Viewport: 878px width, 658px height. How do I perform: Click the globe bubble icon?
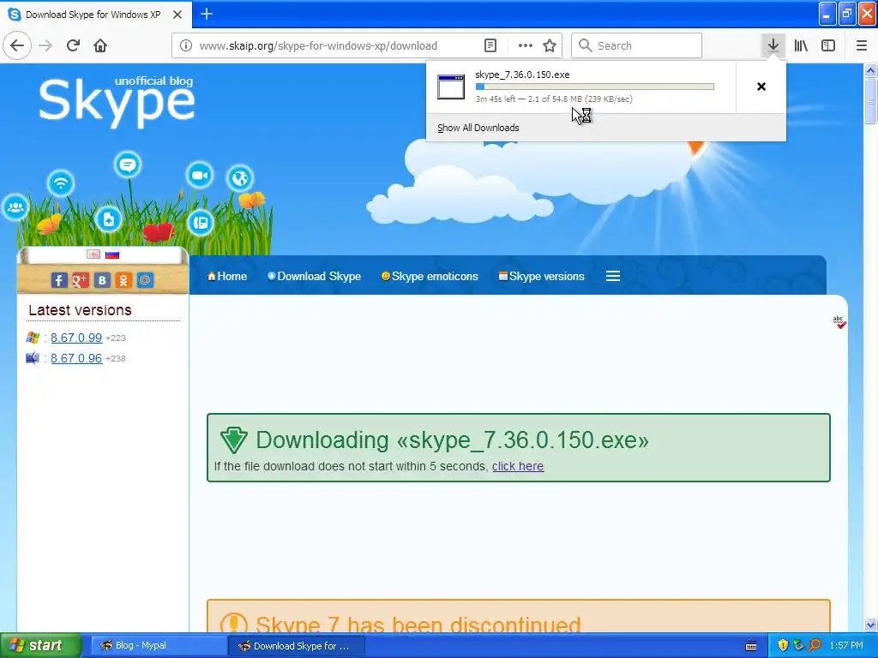[240, 178]
